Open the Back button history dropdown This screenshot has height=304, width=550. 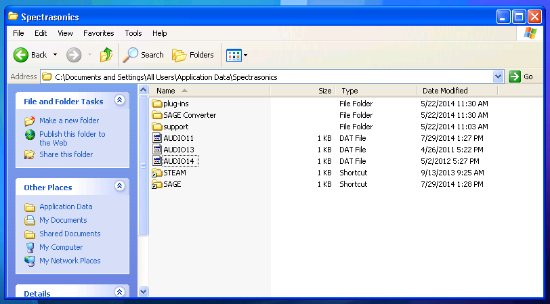55,55
